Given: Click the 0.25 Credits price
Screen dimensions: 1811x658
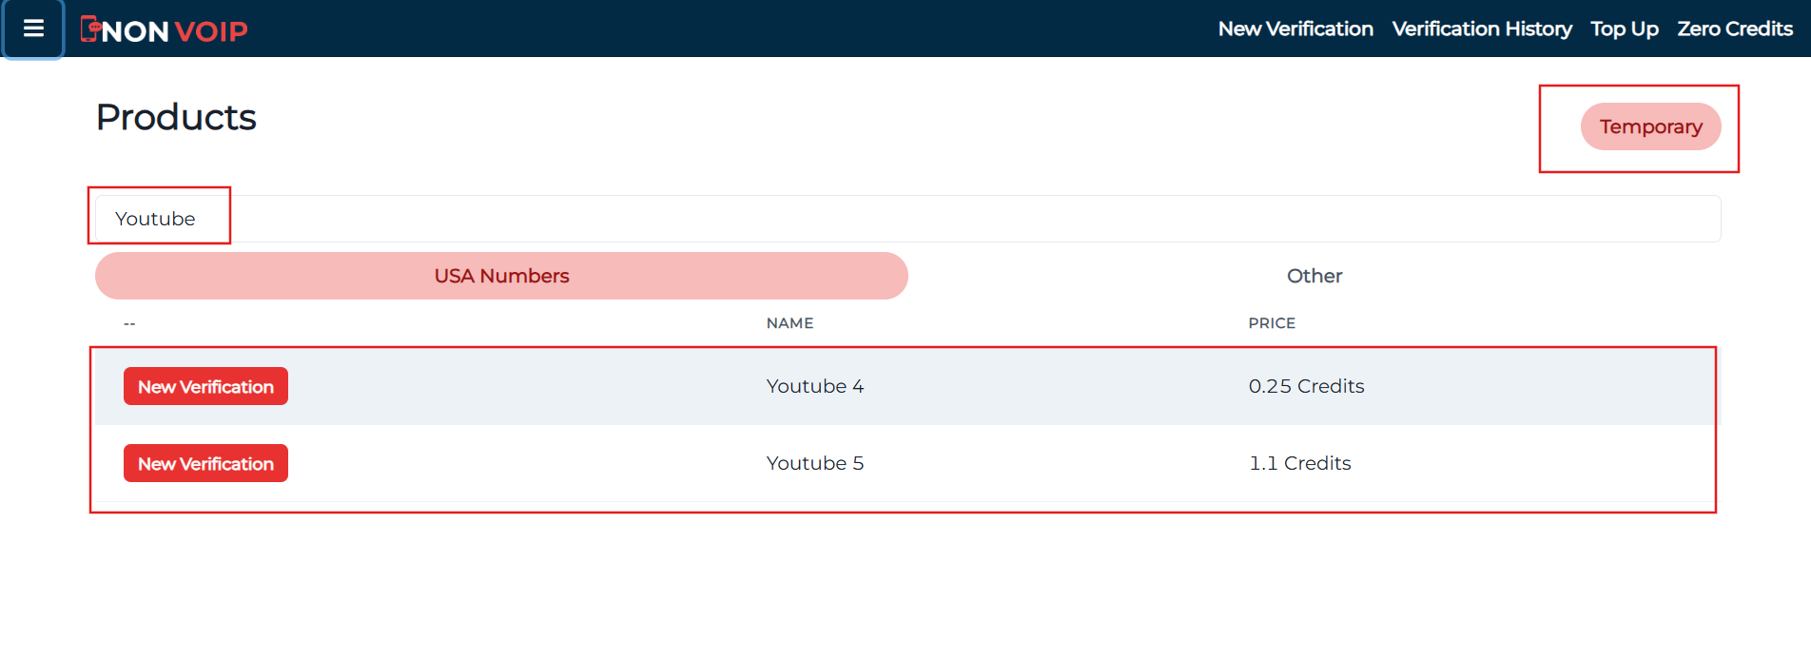Looking at the screenshot, I should coord(1306,386).
